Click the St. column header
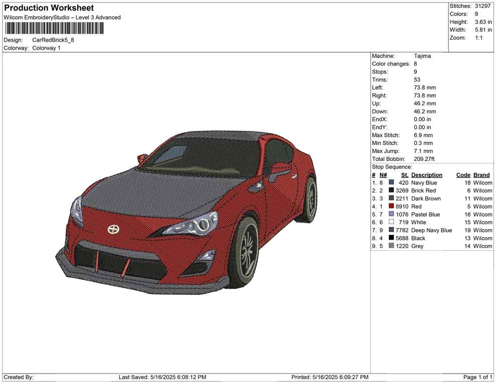Screen dimensions: 496x382 click(x=405, y=174)
